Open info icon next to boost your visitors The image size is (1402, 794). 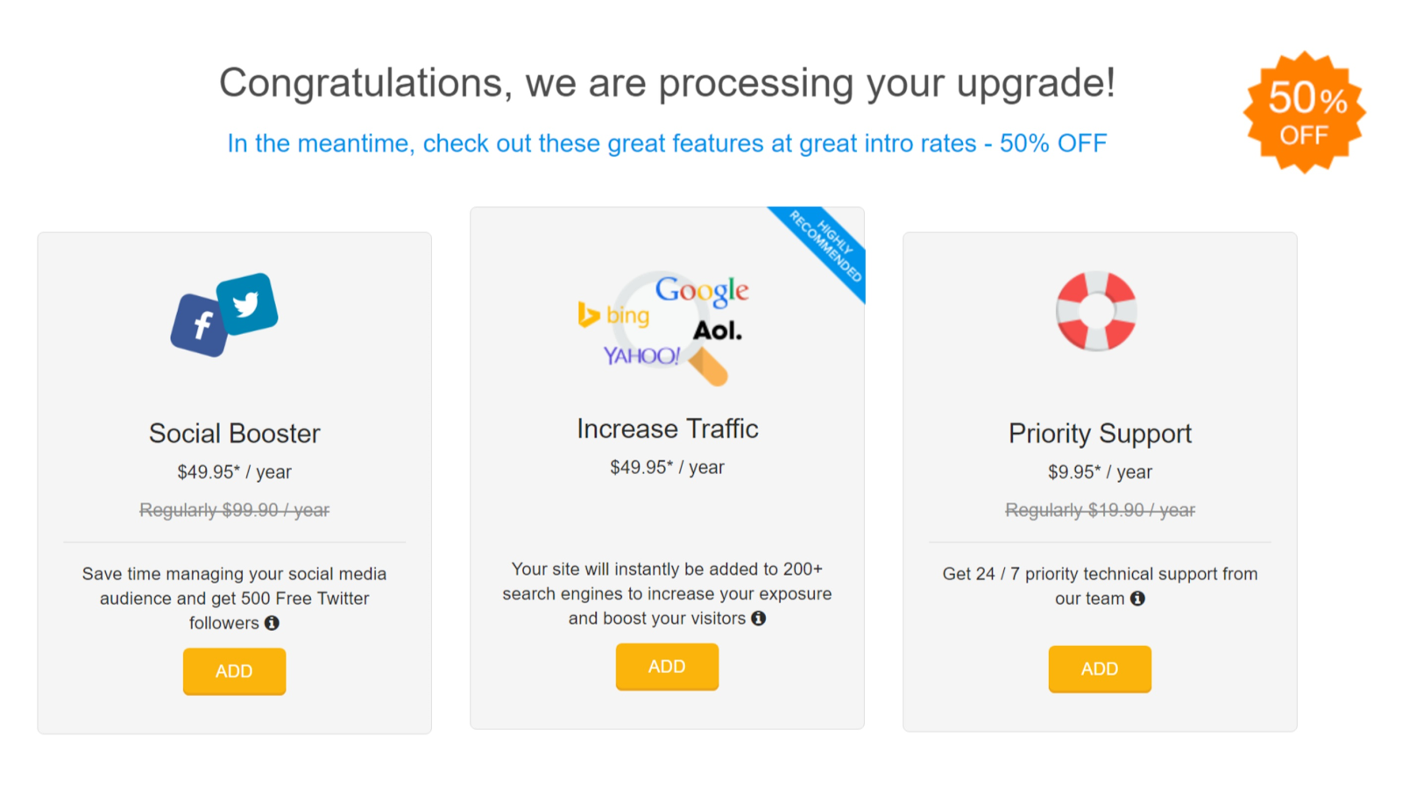click(759, 619)
